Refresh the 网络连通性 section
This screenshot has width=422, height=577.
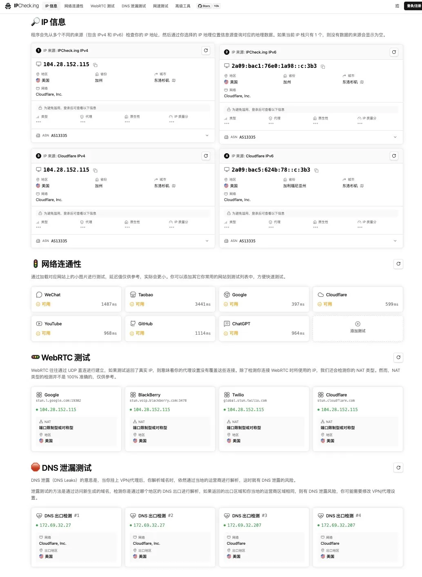tap(398, 264)
